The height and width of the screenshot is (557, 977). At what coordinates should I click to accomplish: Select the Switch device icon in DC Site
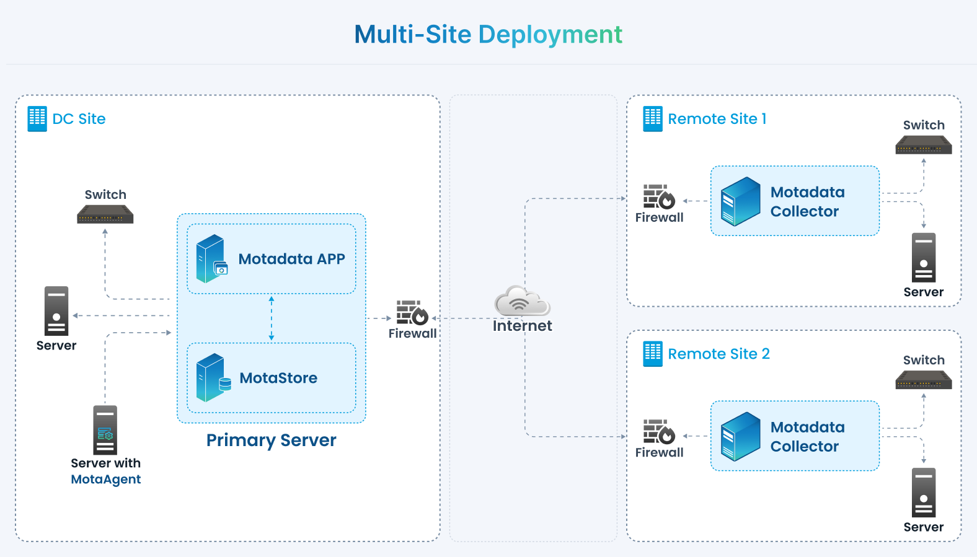click(x=105, y=214)
